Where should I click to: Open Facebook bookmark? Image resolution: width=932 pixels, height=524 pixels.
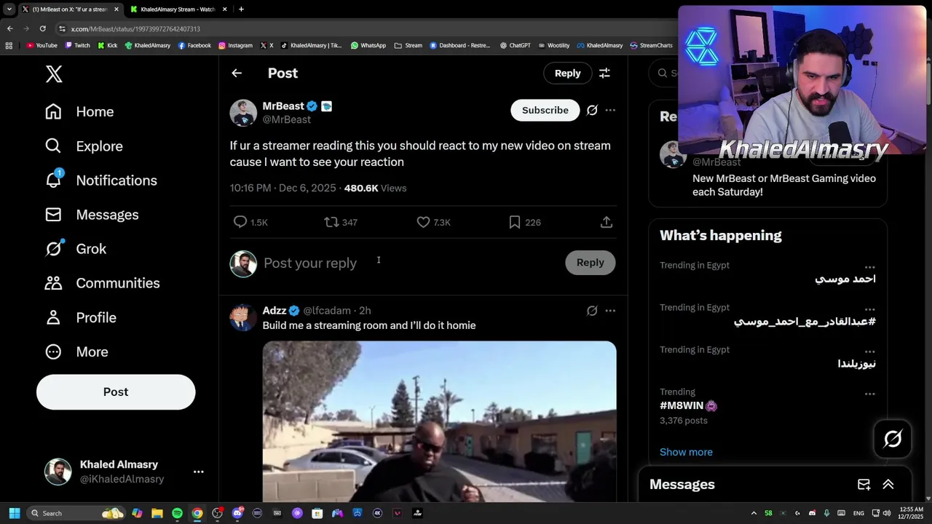pos(194,45)
